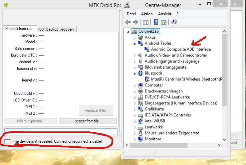Collapse the Bluetooth node
Image resolution: width=246 pixels, height=165 pixels.
coord(134,74)
